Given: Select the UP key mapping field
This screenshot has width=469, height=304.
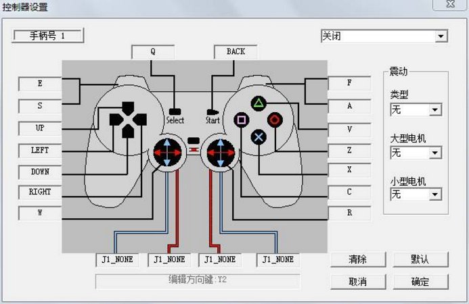Looking at the screenshot, I should coord(40,128).
